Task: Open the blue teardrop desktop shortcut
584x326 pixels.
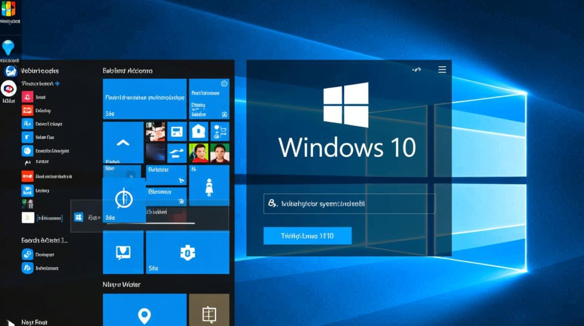Action: pyautogui.click(x=8, y=47)
